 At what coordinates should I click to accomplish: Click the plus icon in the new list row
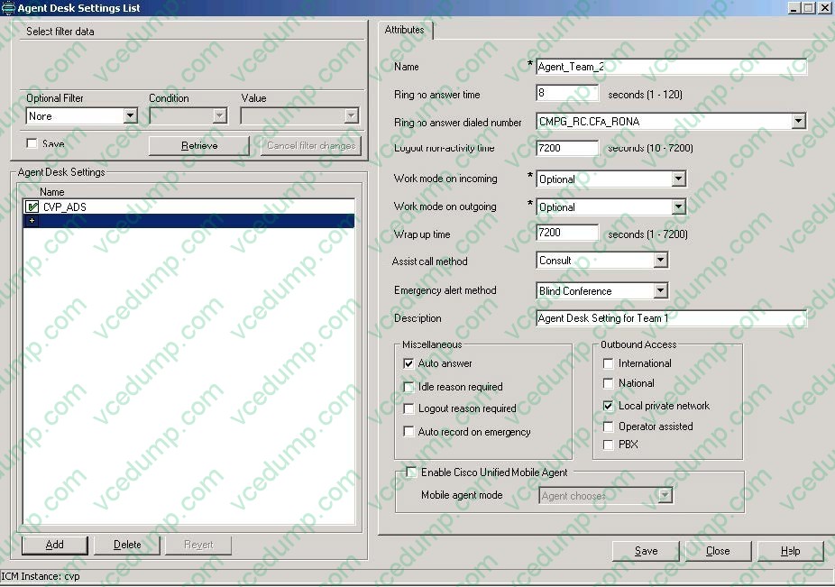point(32,221)
